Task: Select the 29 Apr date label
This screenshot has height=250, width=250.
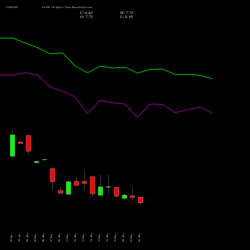Action: click(11, 237)
